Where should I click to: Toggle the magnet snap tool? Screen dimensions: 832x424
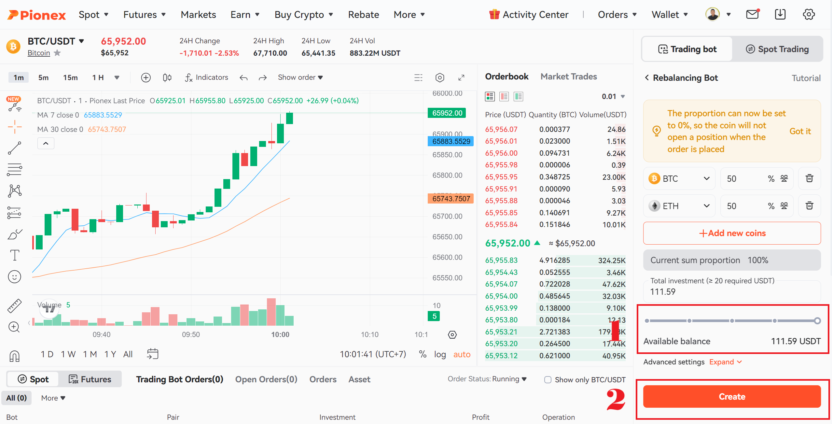coord(15,356)
